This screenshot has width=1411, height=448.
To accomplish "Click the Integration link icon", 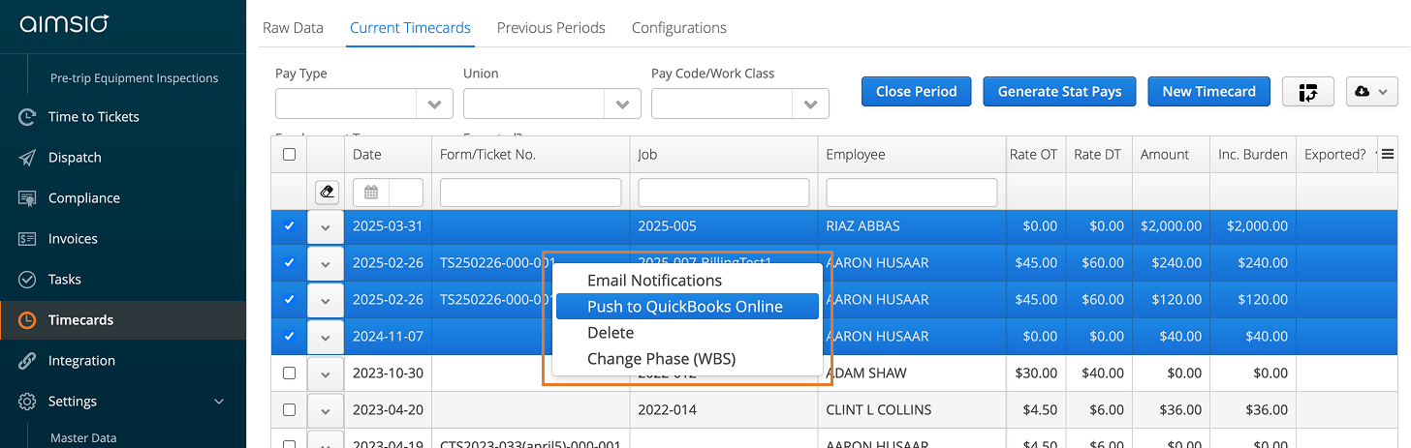I will tap(27, 361).
